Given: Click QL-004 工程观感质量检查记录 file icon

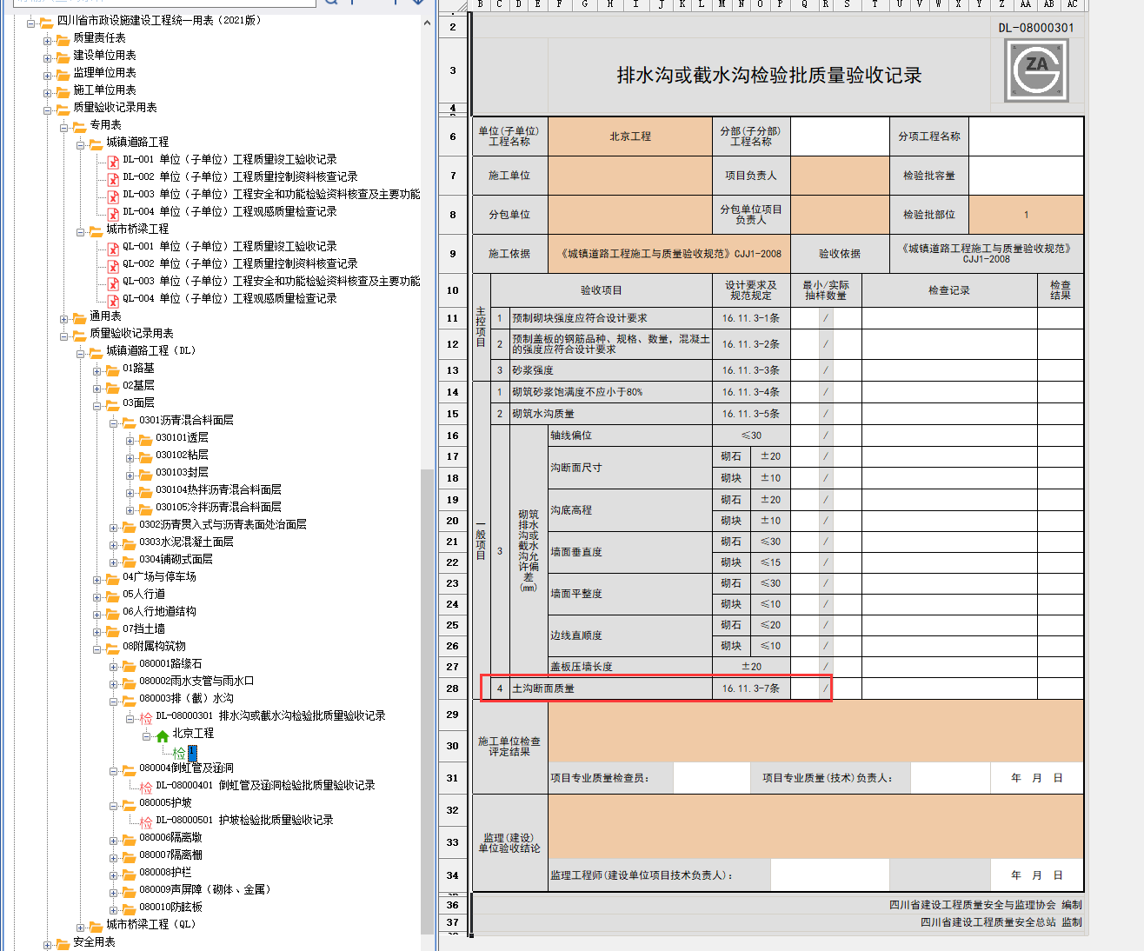Looking at the screenshot, I should 113,300.
